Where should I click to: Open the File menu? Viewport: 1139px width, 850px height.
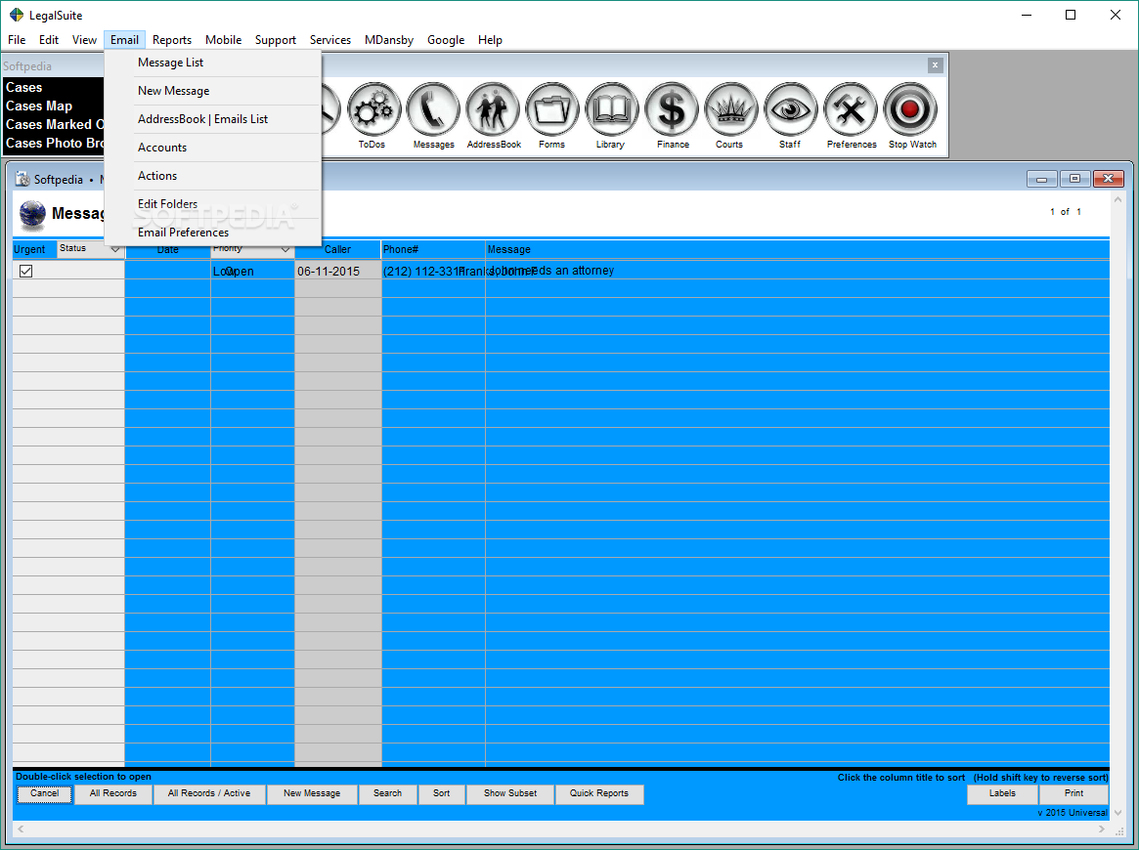(17, 40)
